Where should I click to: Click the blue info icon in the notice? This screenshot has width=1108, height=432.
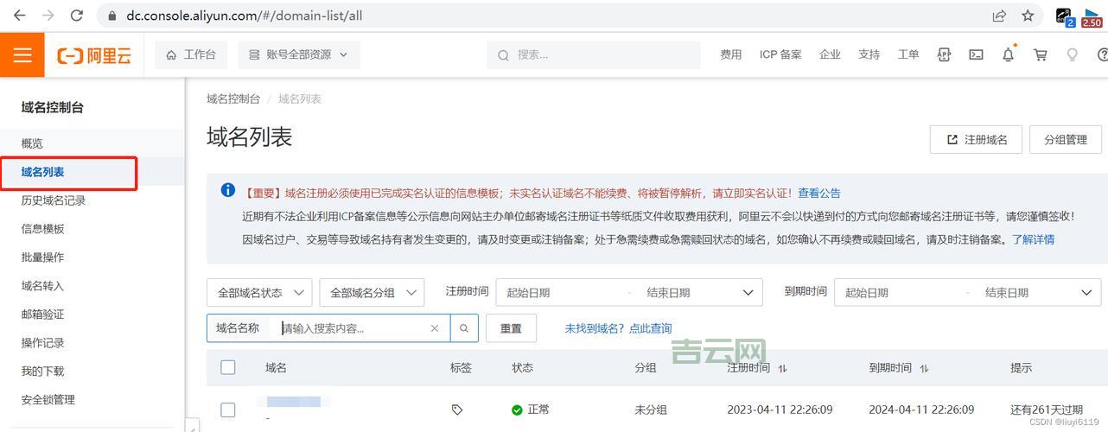tap(228, 190)
